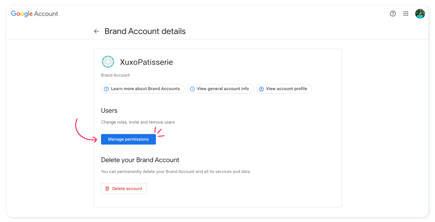Click the trash icon in Delete account
This screenshot has width=435, height=222.
pyautogui.click(x=107, y=189)
